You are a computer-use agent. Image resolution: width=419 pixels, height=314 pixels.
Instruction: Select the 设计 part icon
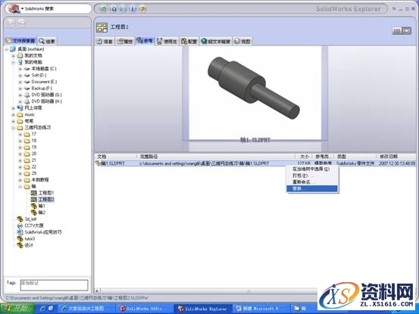[20, 245]
